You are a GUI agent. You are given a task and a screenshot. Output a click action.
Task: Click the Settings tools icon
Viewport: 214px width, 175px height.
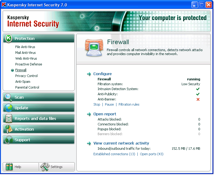45,167
